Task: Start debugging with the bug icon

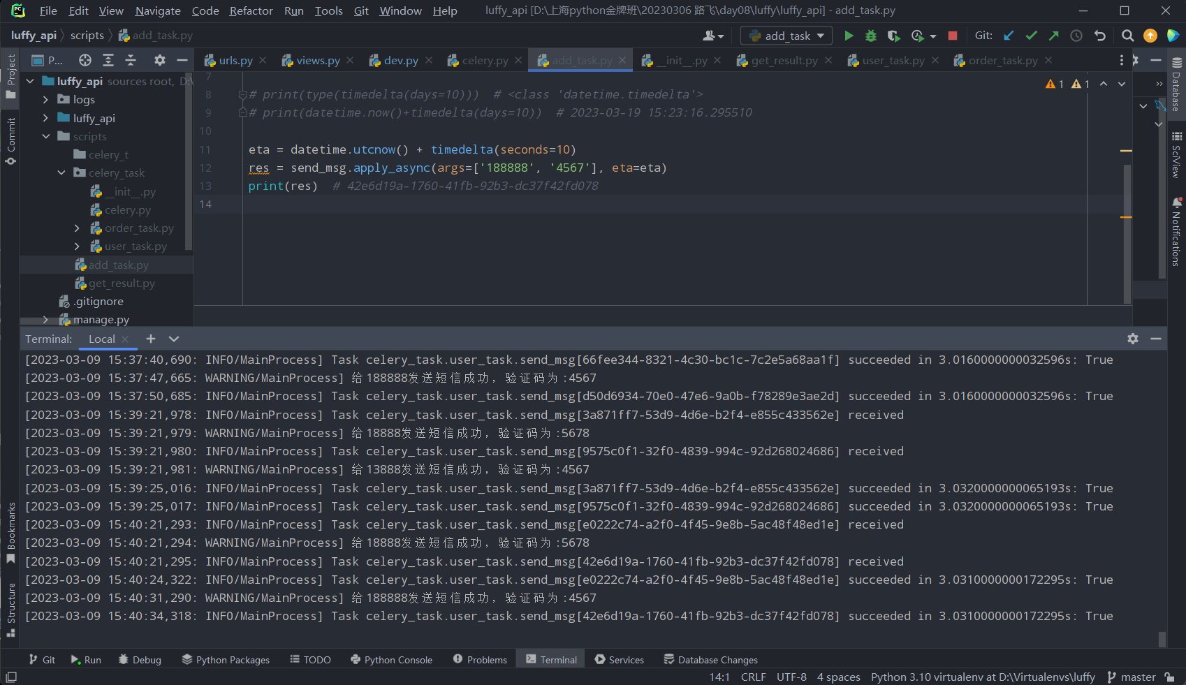Action: [x=871, y=36]
